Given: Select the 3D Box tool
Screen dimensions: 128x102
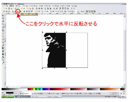Looking at the screenshot, I should coord(3,30).
